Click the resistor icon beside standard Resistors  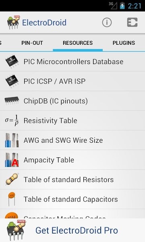pos(12,179)
